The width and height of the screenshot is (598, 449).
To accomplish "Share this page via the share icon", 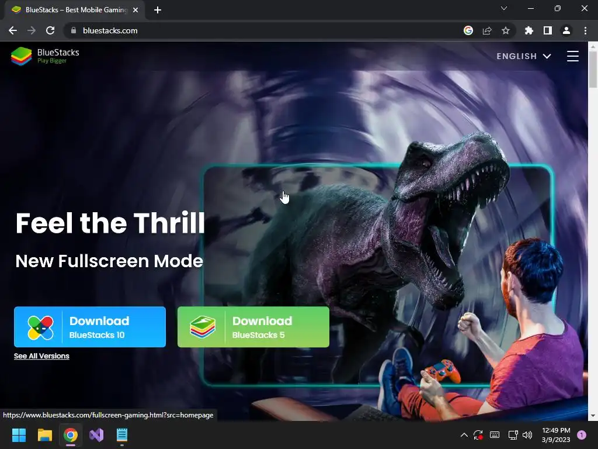I will 487,30.
